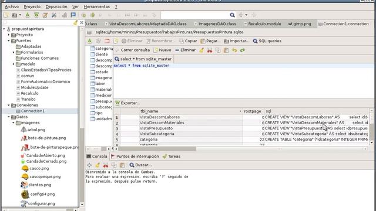Redo with the green arrow in query toolbar
The width and height of the screenshot is (376, 211).
coord(243,50)
